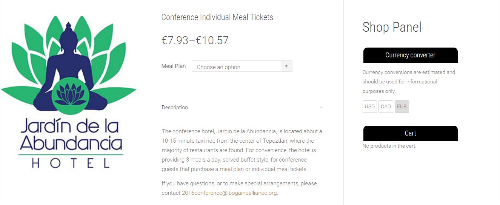Select the EUR currency button

(x=402, y=106)
